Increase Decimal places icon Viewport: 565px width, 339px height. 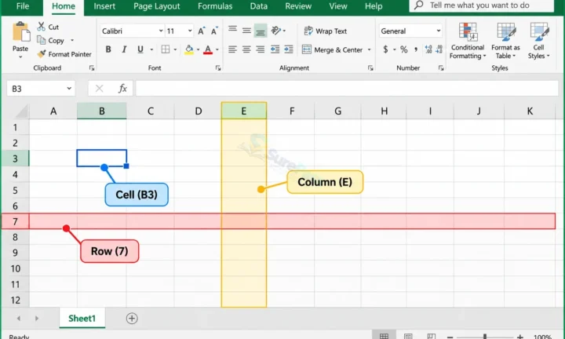(428, 49)
